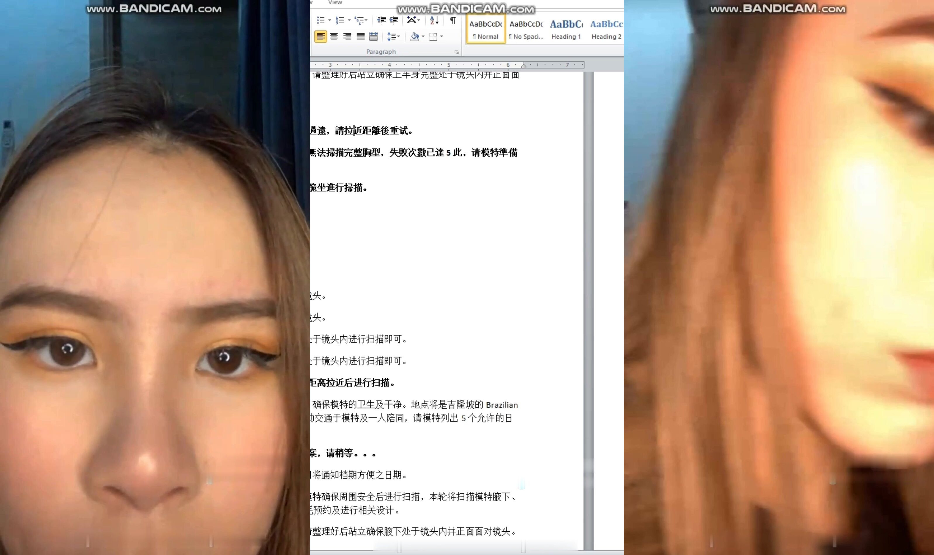This screenshot has height=555, width=934.
Task: Increase the paragraph indent
Action: pyautogui.click(x=394, y=20)
